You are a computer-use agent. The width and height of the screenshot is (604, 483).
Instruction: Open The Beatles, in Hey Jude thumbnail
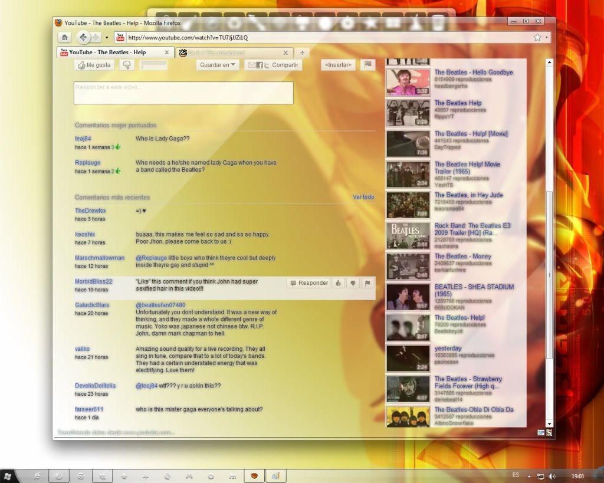(x=408, y=205)
